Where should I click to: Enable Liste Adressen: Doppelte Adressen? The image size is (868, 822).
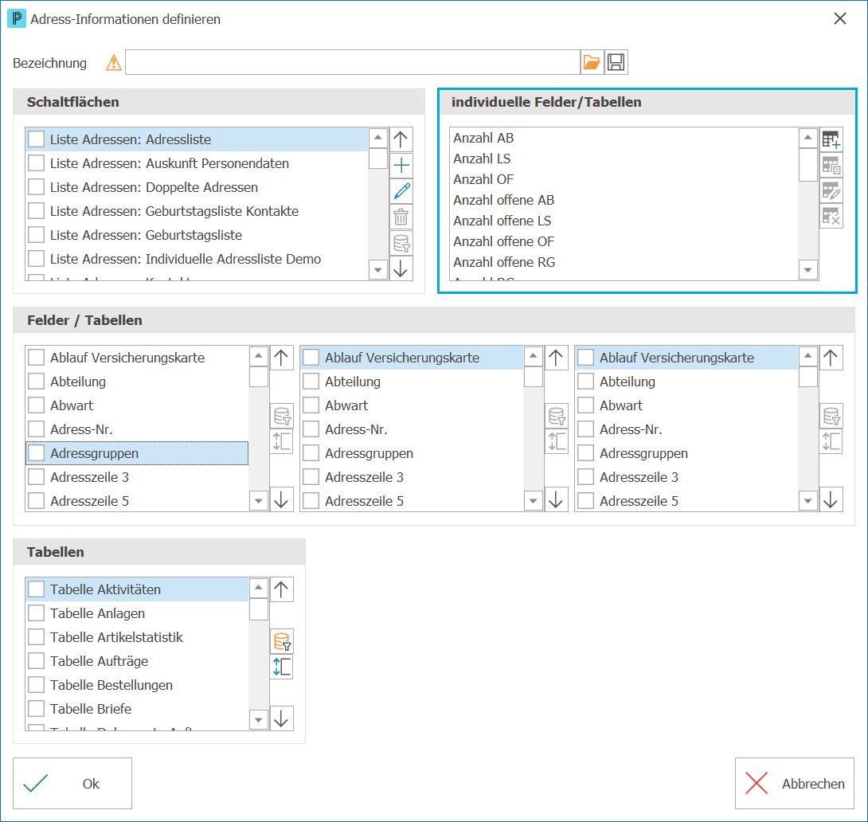(x=37, y=187)
